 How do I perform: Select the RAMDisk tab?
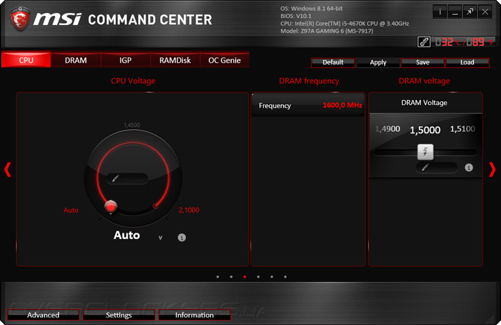click(x=175, y=60)
